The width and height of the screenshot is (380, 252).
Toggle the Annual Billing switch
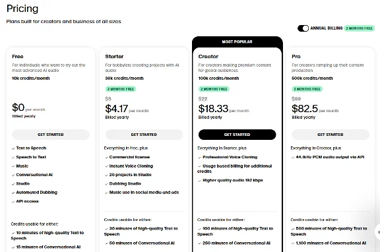click(303, 28)
